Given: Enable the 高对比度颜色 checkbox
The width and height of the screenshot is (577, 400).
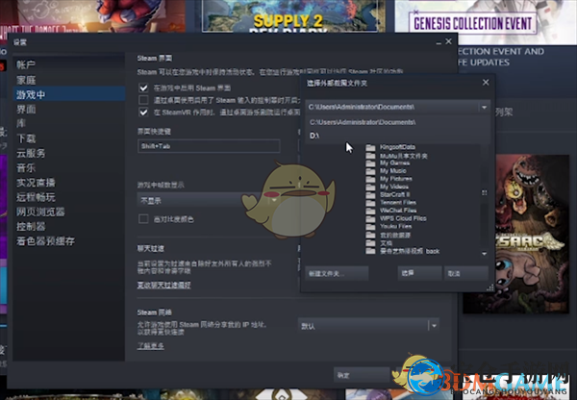Looking at the screenshot, I should [143, 219].
